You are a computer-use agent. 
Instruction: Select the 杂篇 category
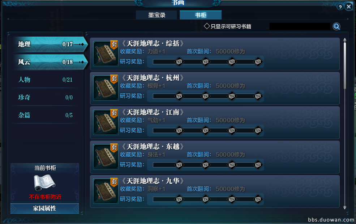(x=46, y=115)
